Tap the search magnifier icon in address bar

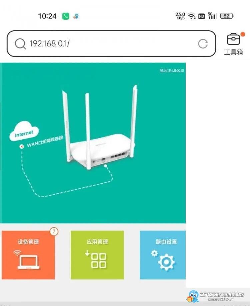click(20, 44)
